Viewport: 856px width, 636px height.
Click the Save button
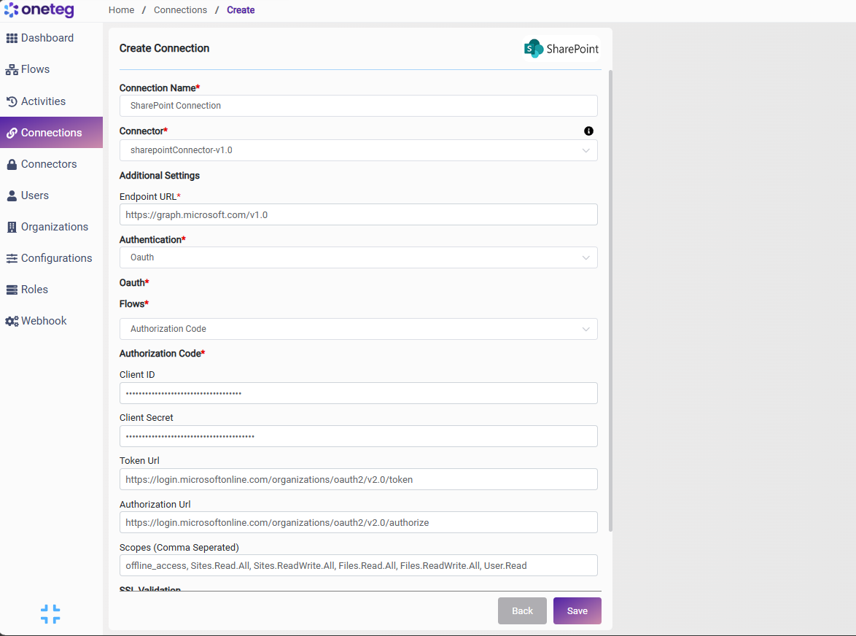(577, 611)
